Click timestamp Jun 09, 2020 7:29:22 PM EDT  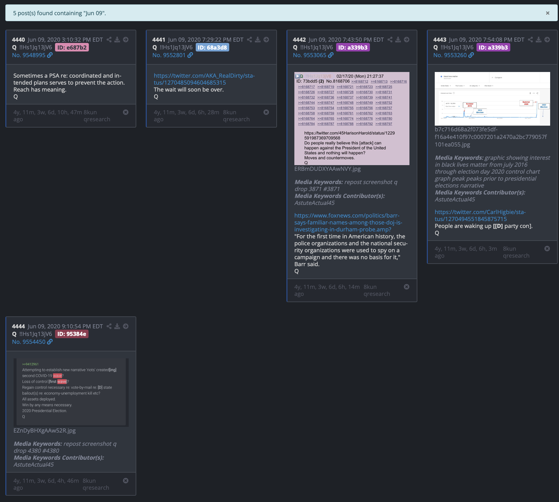pos(206,39)
